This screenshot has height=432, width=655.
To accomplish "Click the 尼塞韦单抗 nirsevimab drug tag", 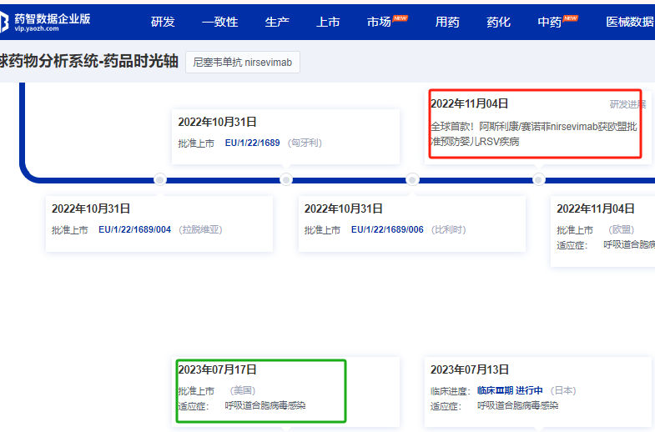I will tap(242, 63).
